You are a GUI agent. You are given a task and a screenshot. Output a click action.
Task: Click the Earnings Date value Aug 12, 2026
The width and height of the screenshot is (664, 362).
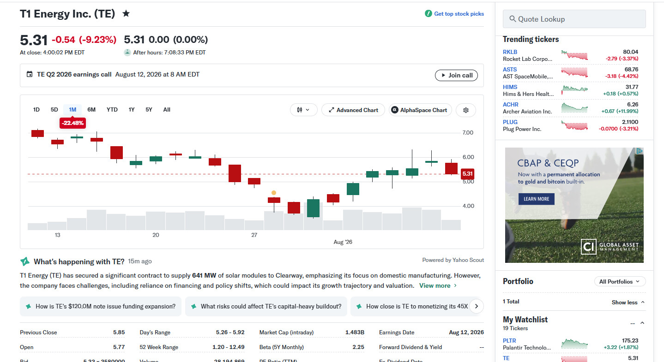point(466,332)
